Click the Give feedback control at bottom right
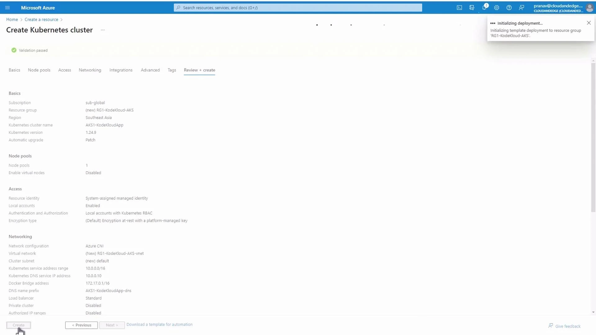Viewport: 596px width, 335px height. click(567, 326)
